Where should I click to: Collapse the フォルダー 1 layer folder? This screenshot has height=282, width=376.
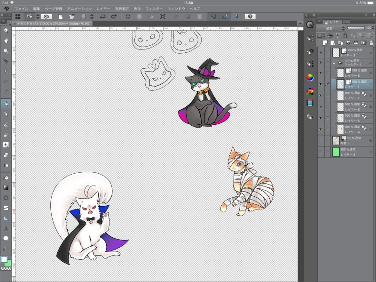pos(334,63)
